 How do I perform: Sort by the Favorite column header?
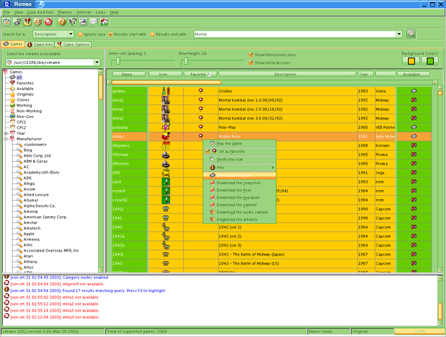[200, 74]
